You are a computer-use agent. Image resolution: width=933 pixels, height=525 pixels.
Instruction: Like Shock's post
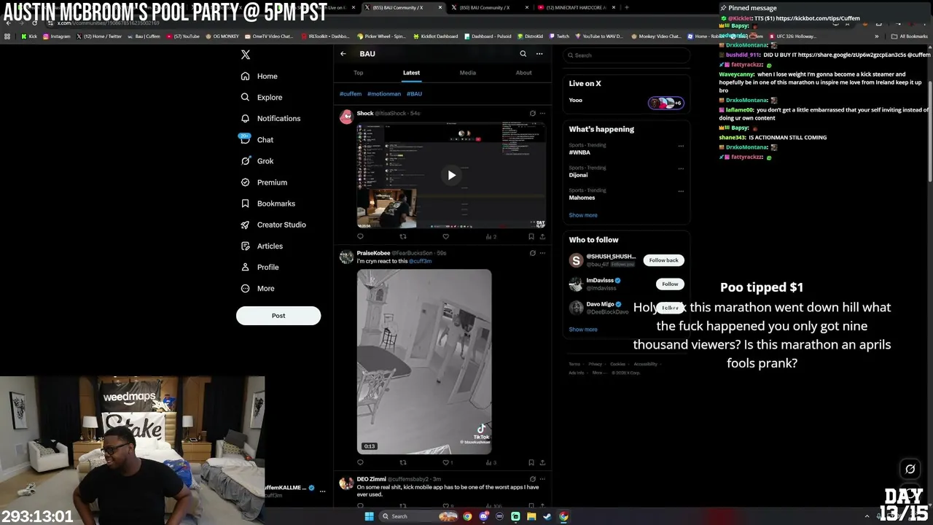pos(446,236)
